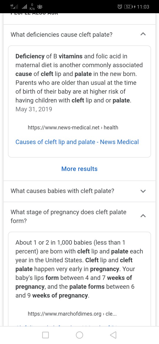The width and height of the screenshot is (159, 344).
Task: Collapse the 'What deficiencies cause cleft palate?' chevron
Action: [x=143, y=34]
